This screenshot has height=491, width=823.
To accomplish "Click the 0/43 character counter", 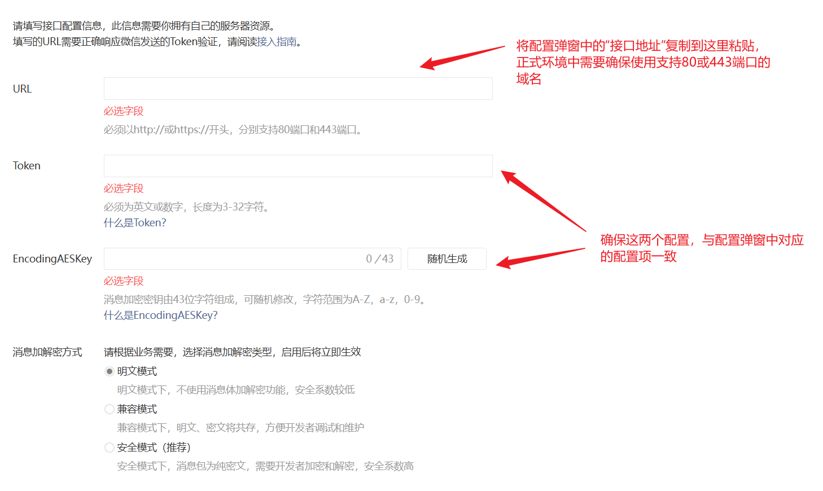I will [379, 259].
